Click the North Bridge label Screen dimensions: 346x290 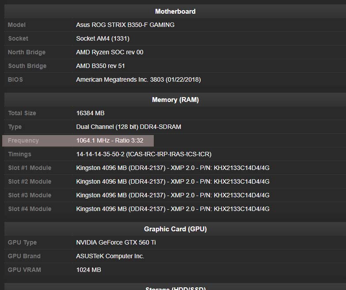pyautogui.click(x=27, y=52)
